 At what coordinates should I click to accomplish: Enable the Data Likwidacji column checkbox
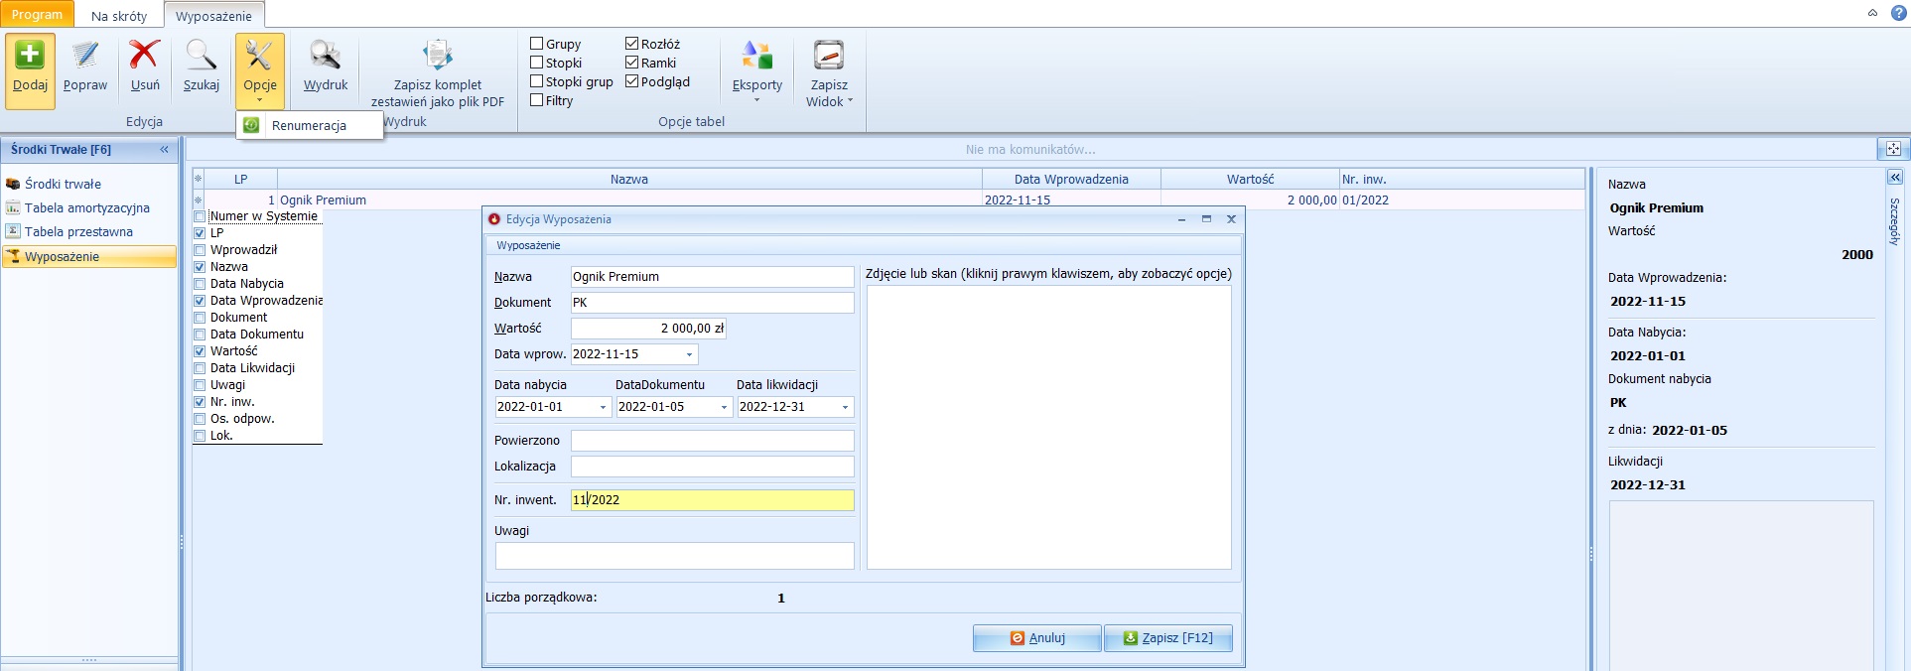(x=200, y=368)
